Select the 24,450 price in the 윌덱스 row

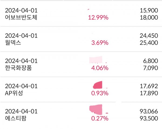pos(148,35)
